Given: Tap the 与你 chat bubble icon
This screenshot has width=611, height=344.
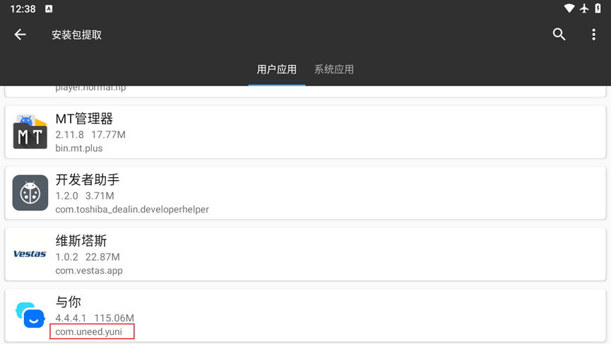Looking at the screenshot, I should tap(30, 315).
